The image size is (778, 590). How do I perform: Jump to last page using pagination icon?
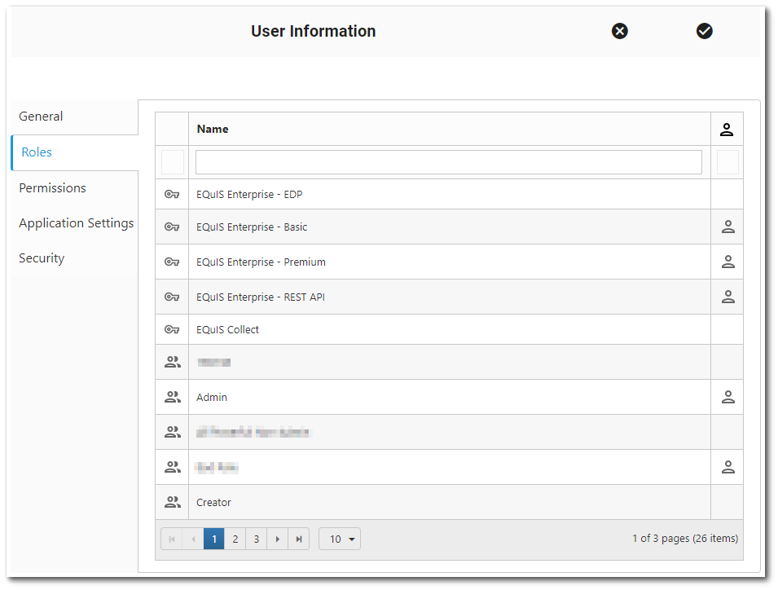point(299,539)
